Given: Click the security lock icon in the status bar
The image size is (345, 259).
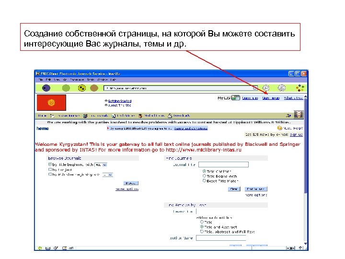Looking at the screenshot, I should (x=300, y=248).
